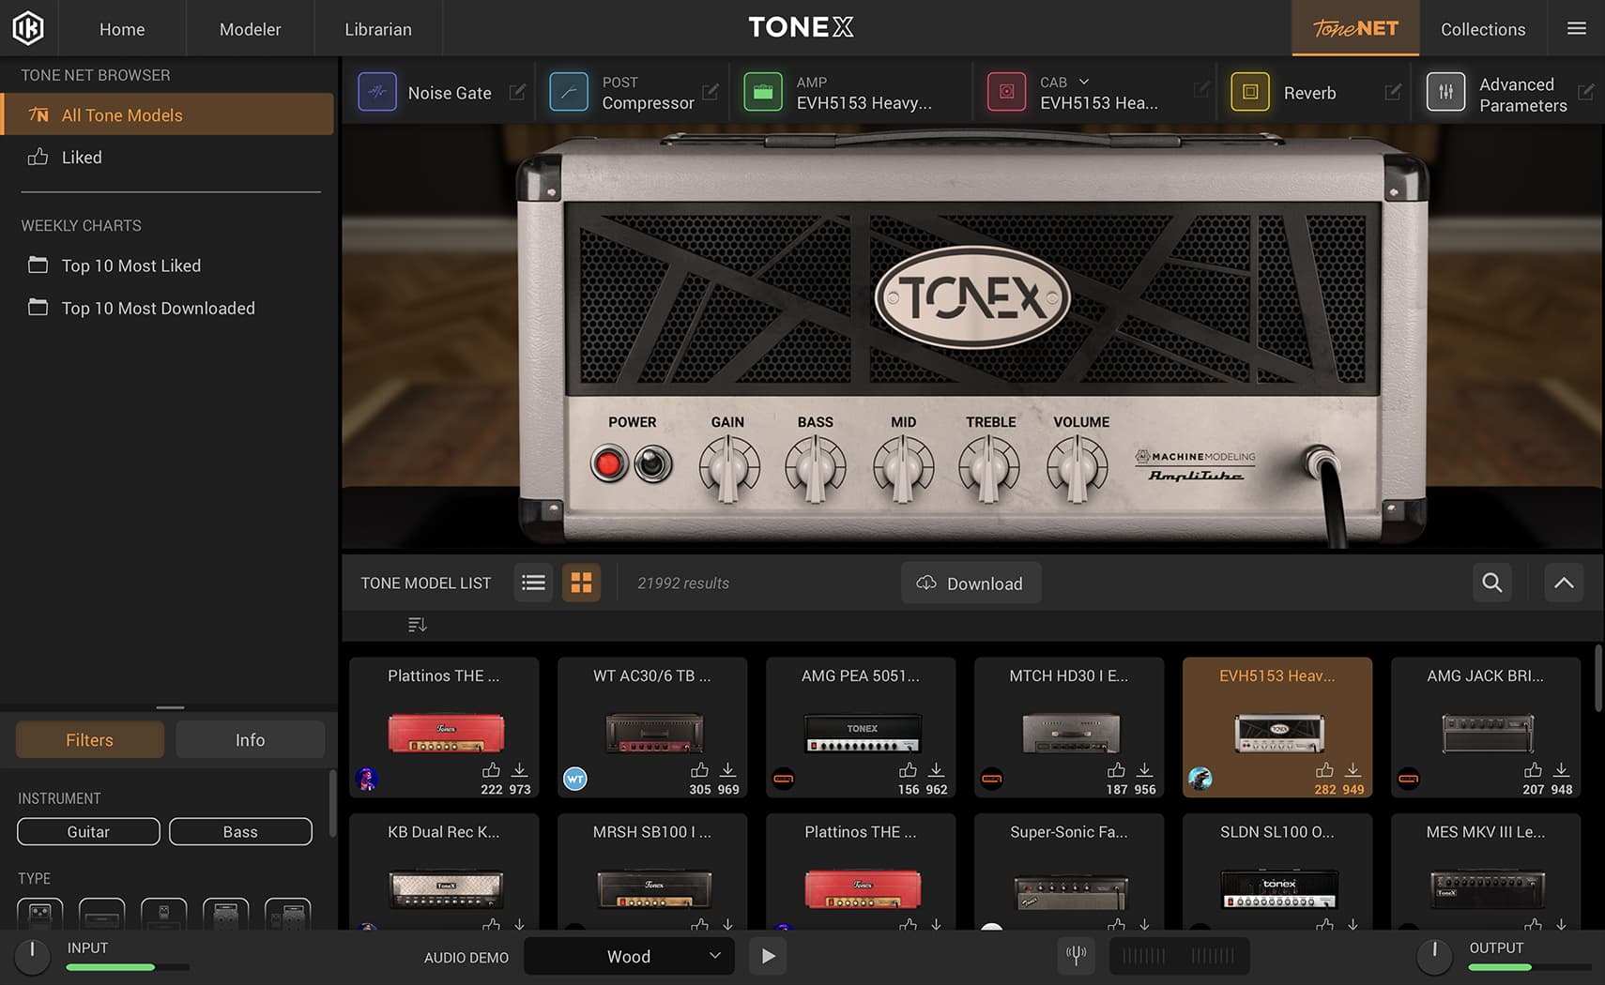Activate the tuner fork icon
The width and height of the screenshot is (1605, 985).
click(1076, 955)
